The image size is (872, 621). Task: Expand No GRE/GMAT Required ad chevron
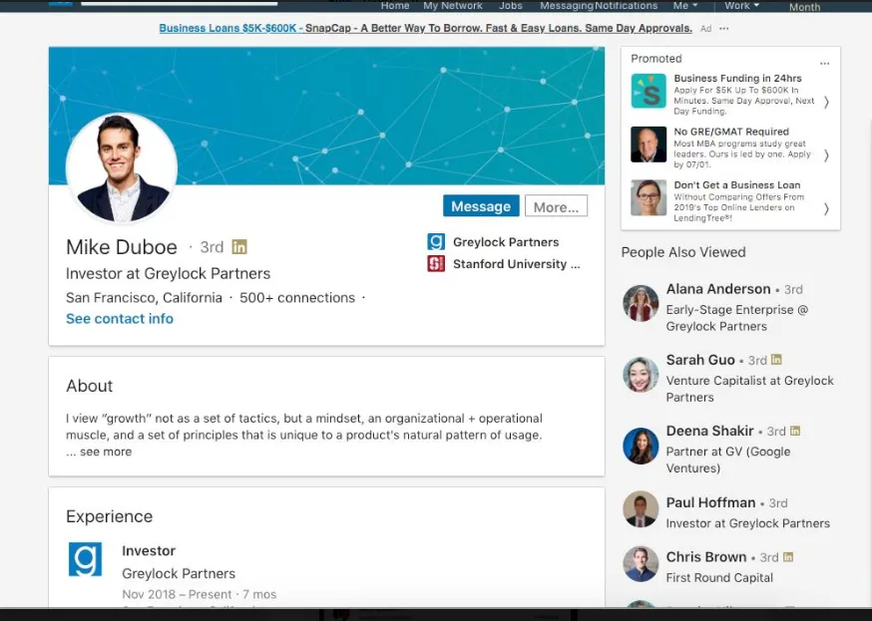[826, 155]
